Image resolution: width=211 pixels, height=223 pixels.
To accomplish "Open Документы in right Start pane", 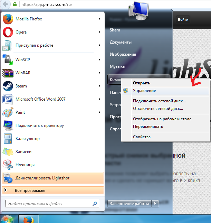I will [x=121, y=42].
